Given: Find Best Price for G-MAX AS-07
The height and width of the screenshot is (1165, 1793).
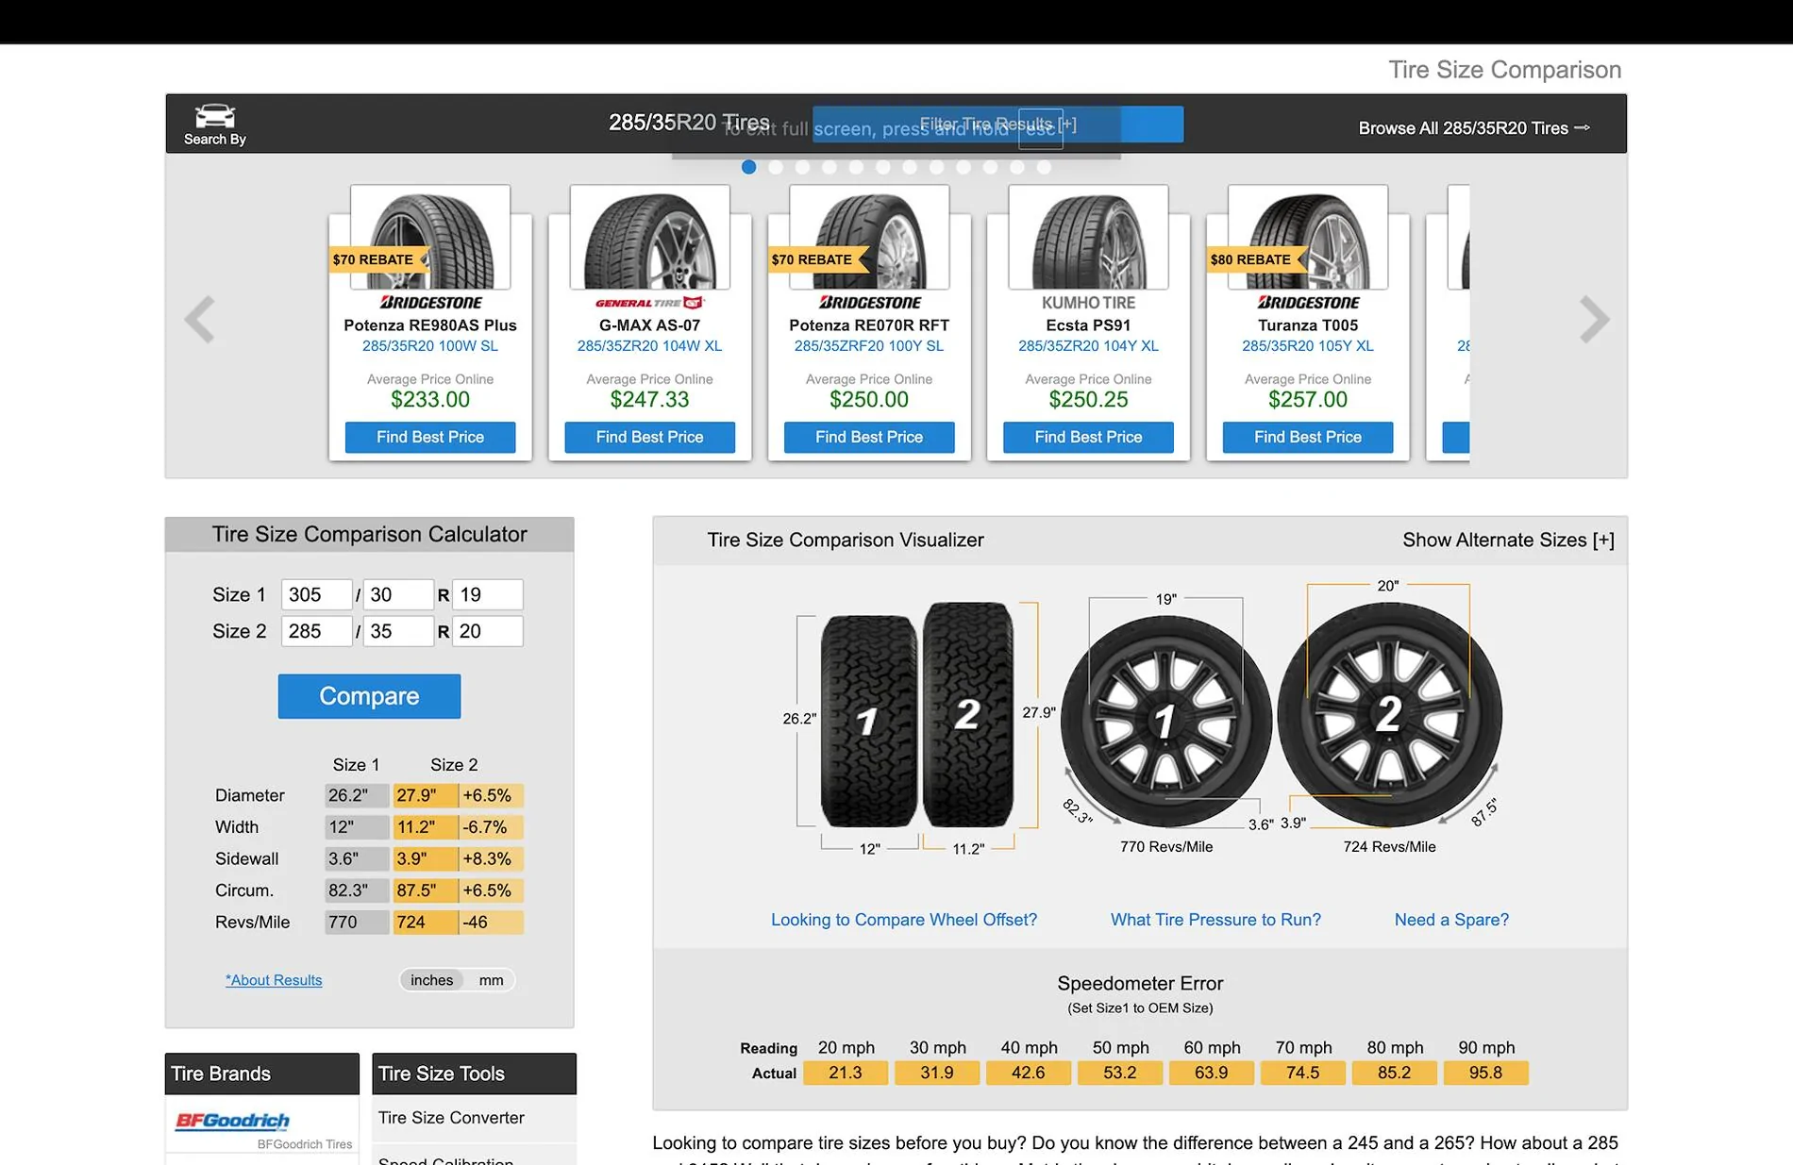Looking at the screenshot, I should pyautogui.click(x=649, y=437).
